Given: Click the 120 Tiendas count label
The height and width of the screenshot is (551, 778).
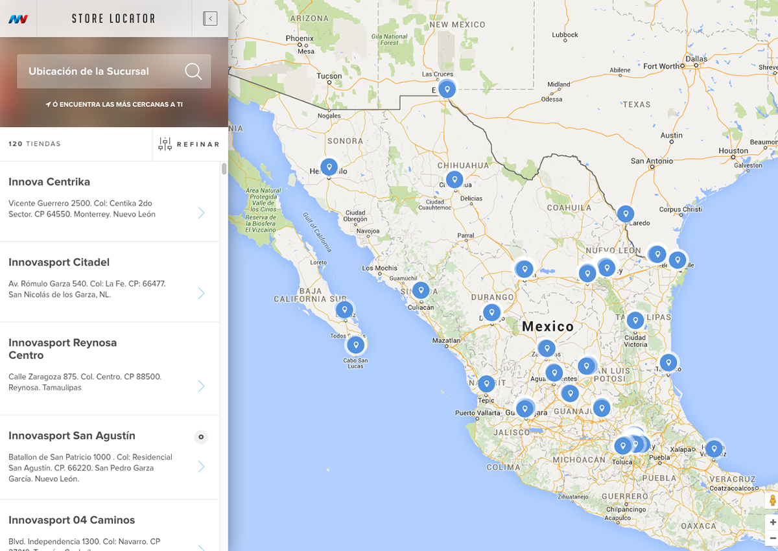Looking at the screenshot, I should (x=34, y=144).
